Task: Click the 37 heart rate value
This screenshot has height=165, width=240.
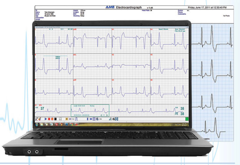Action: (42, 108)
